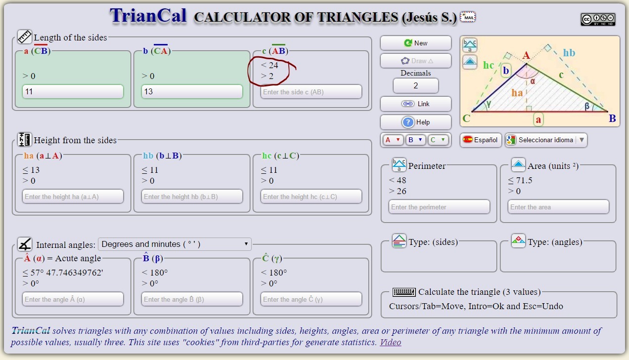Follow the Video link

click(390, 342)
